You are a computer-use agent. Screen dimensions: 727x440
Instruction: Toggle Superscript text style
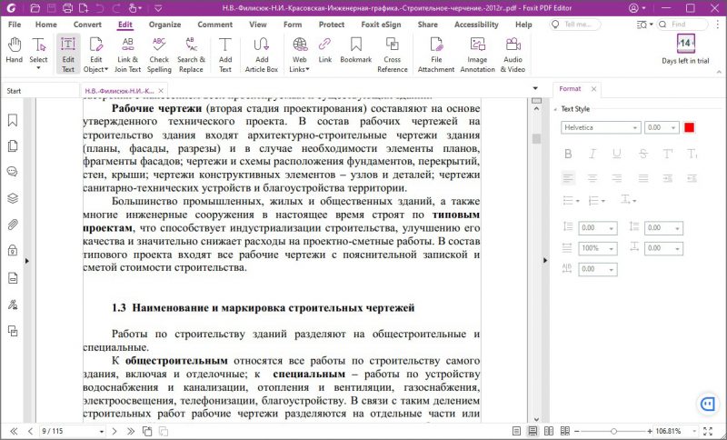(668, 154)
